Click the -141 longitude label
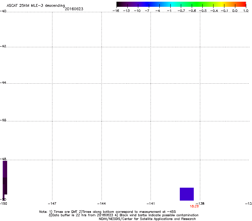 [151, 204]
